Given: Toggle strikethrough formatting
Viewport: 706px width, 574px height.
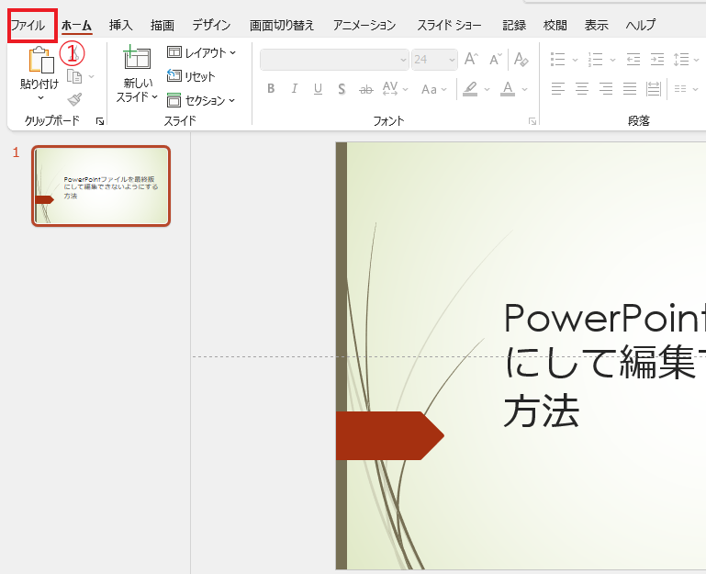Looking at the screenshot, I should pos(366,89).
